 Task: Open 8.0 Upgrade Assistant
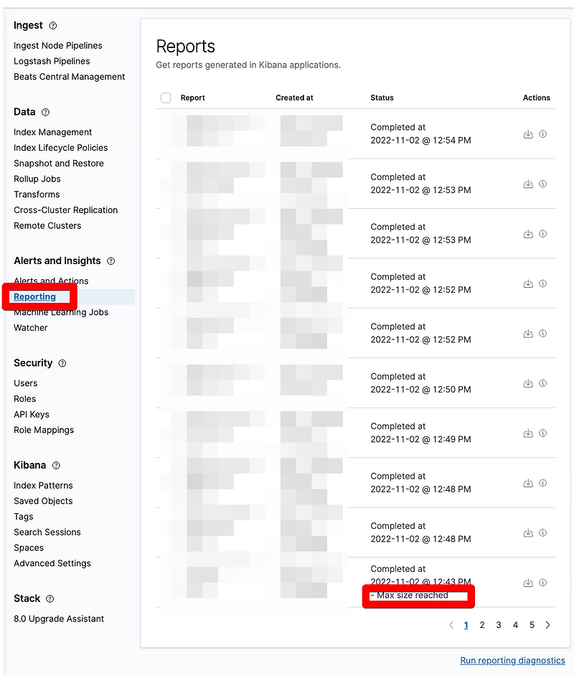(x=58, y=618)
